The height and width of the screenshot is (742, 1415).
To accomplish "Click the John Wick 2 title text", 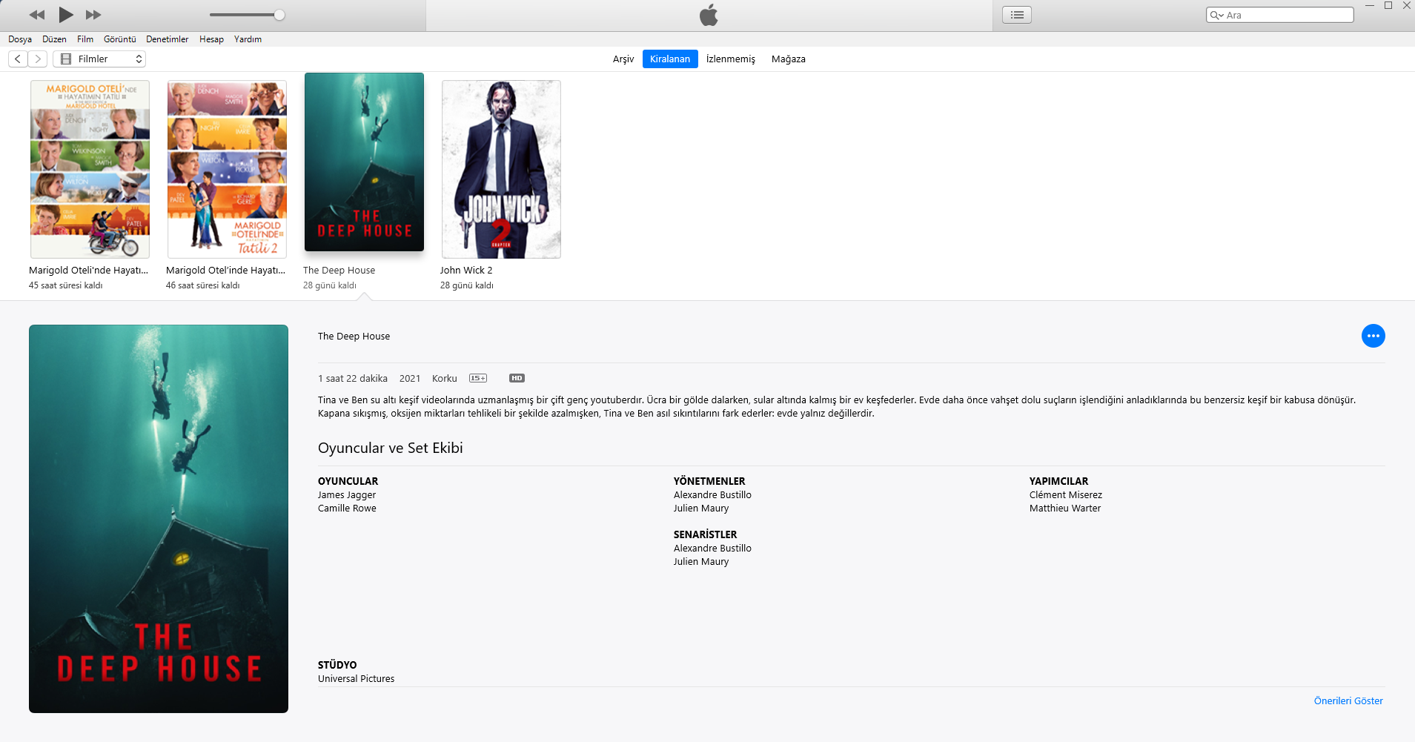I will pyautogui.click(x=466, y=271).
